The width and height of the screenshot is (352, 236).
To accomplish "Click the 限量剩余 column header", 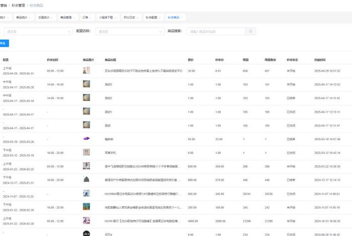I will (x=271, y=60).
